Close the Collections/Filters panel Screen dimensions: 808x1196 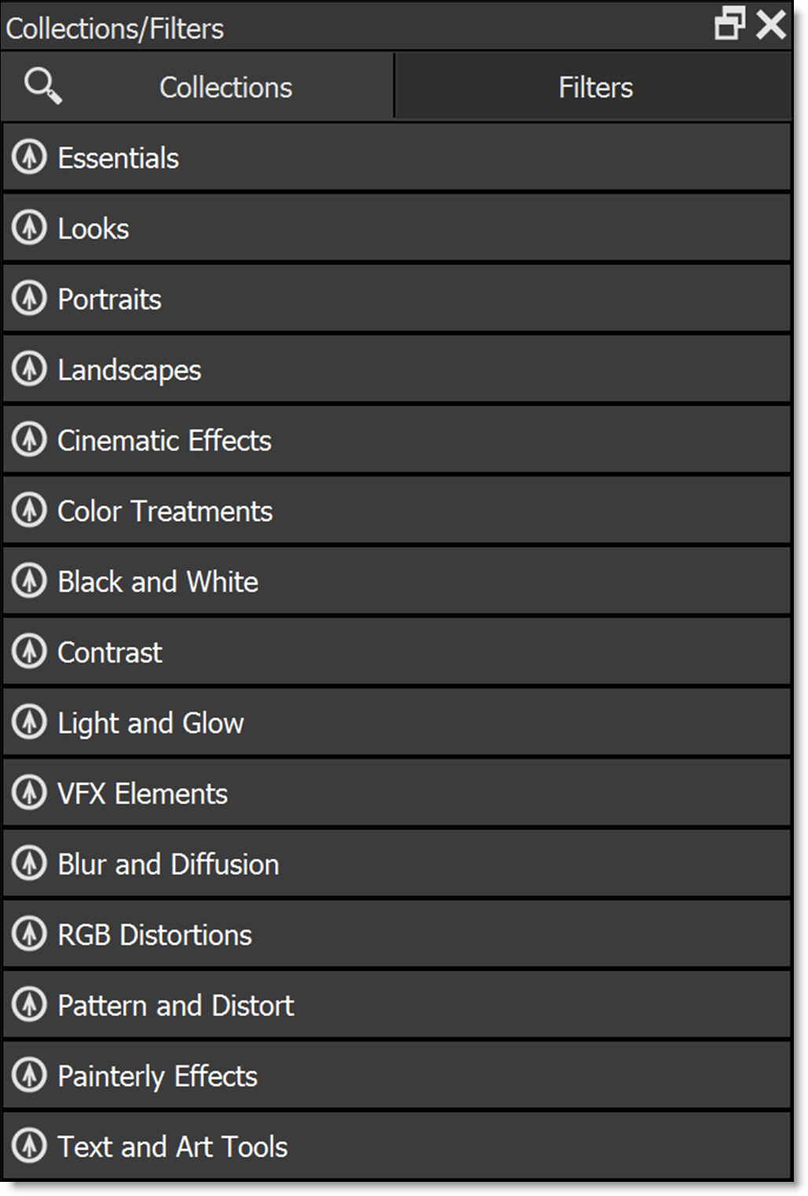pos(771,24)
